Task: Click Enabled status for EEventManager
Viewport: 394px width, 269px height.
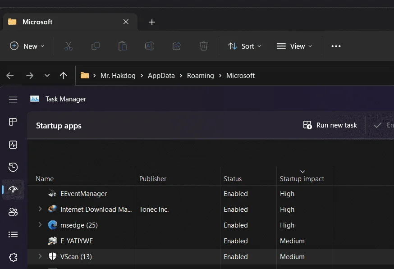Action: pos(236,194)
